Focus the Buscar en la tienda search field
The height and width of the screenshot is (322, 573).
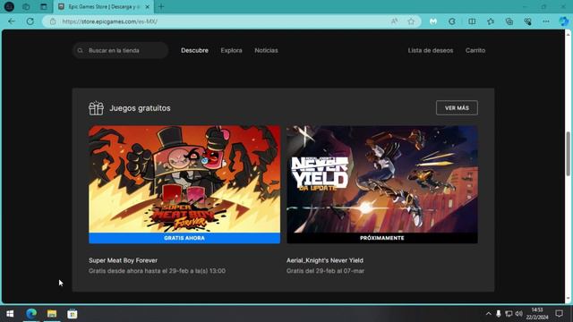pyautogui.click(x=121, y=50)
